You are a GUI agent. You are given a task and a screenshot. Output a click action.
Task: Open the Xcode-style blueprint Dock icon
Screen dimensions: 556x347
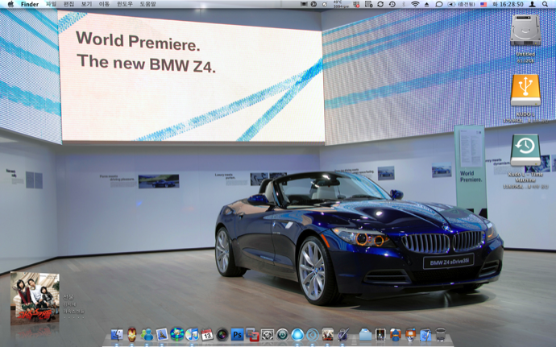tap(425, 335)
